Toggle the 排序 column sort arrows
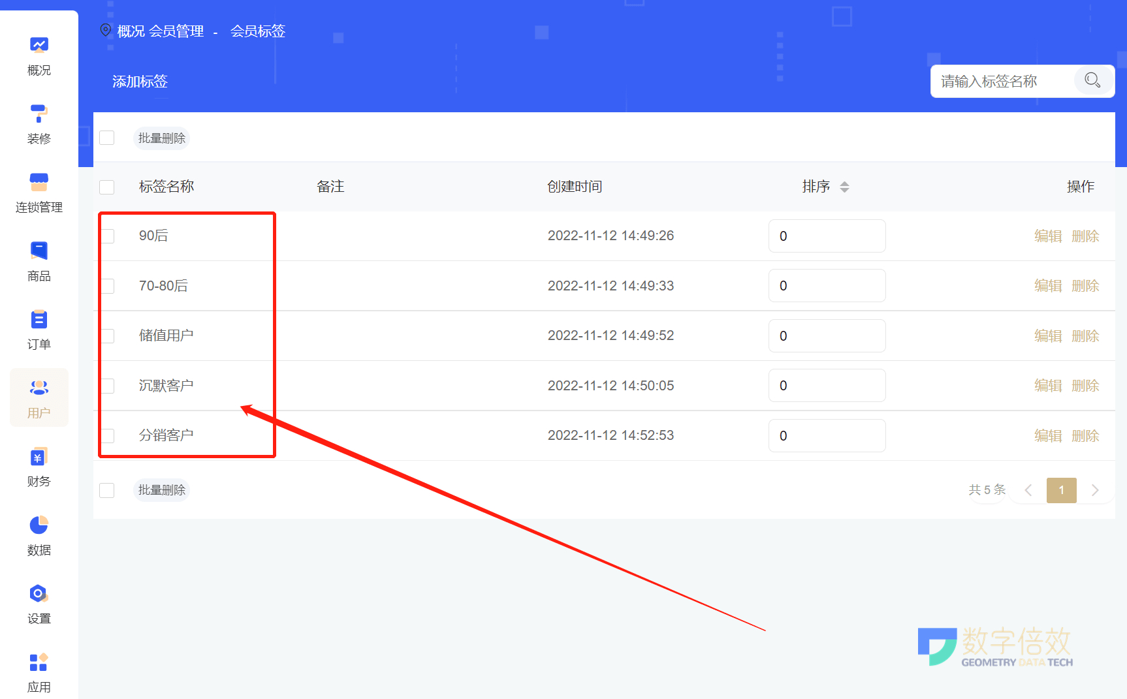 (x=846, y=187)
